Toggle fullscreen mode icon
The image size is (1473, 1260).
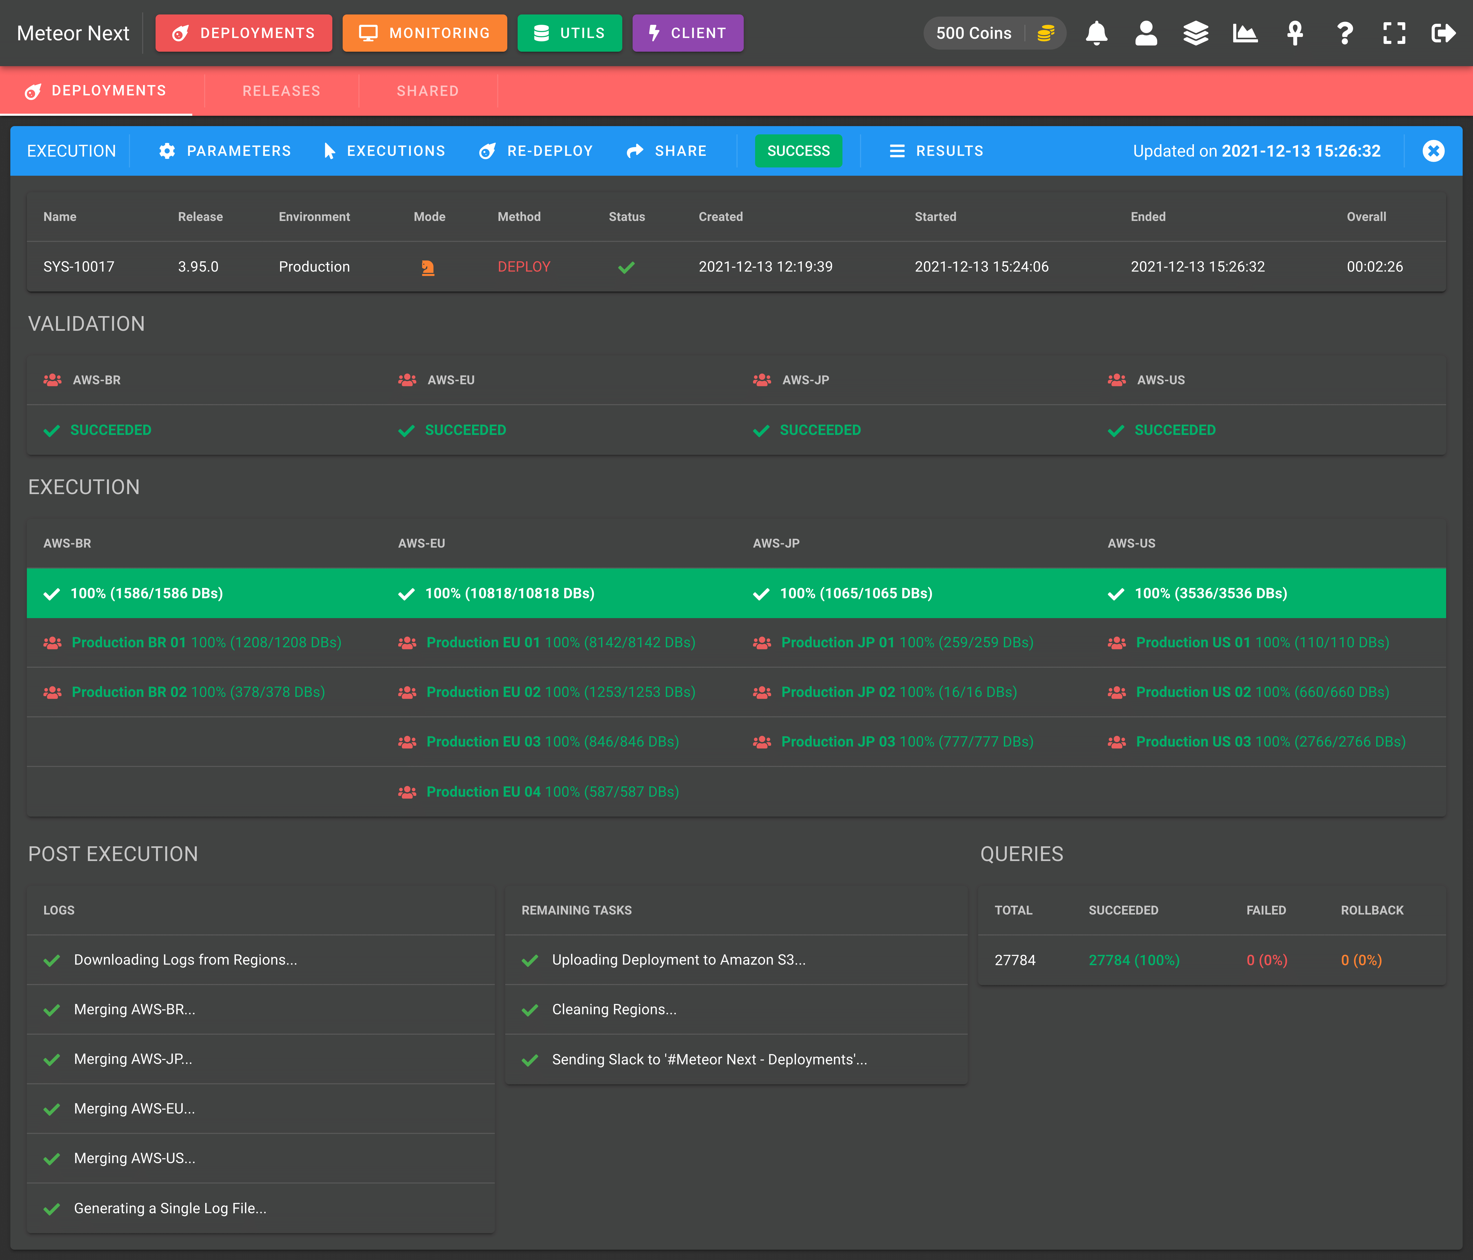tap(1394, 33)
